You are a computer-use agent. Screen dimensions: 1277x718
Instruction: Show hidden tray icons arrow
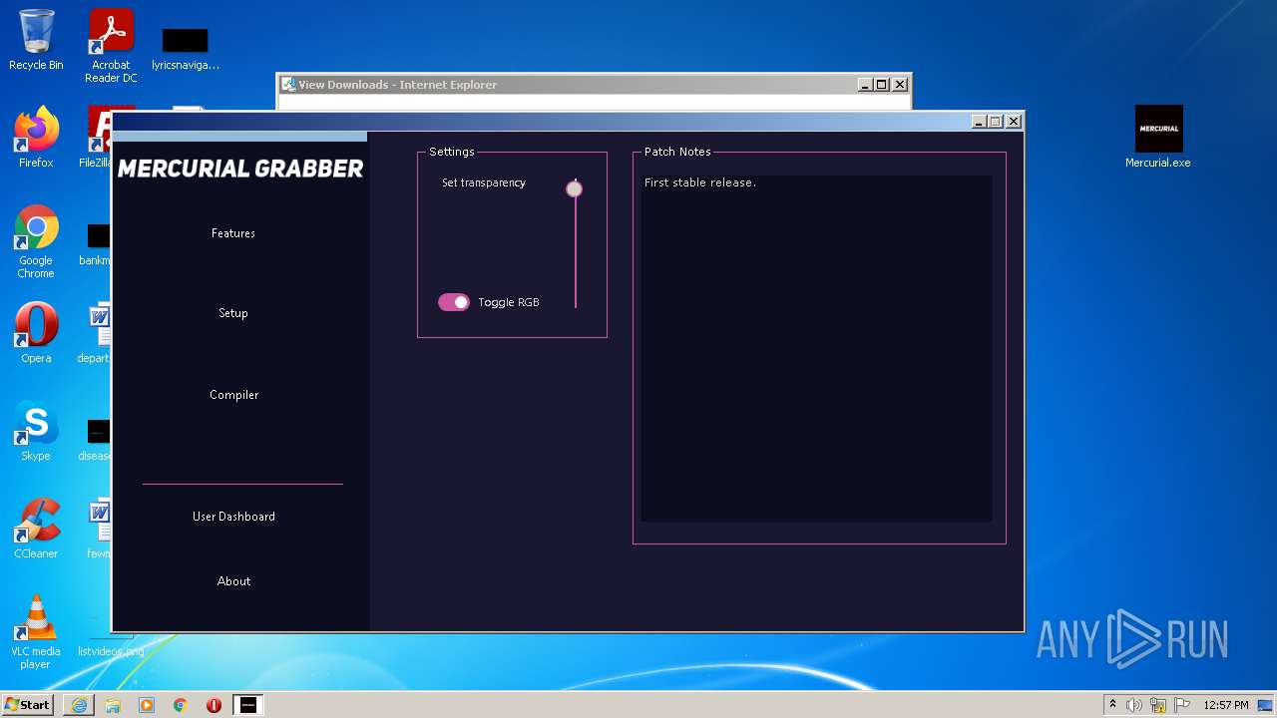[1112, 705]
